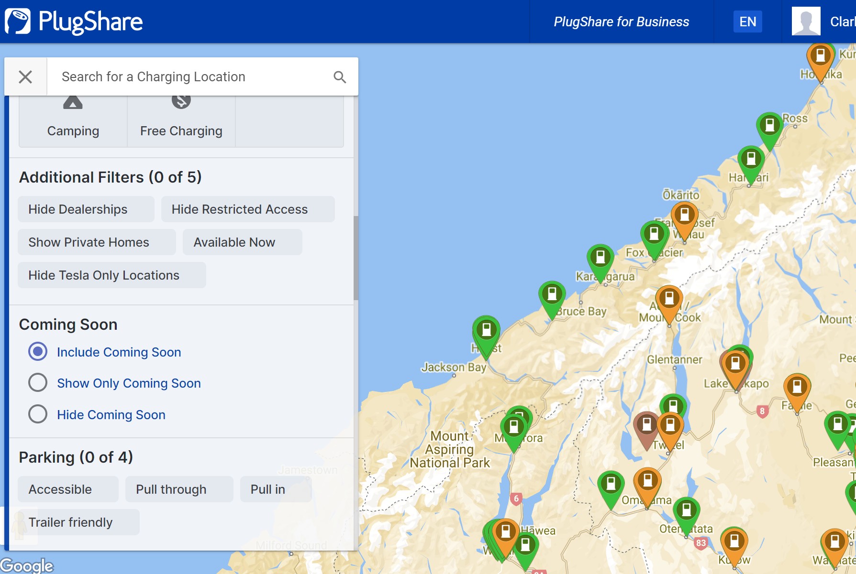Open the green pin north of Twizel
The height and width of the screenshot is (574, 856).
[673, 404]
